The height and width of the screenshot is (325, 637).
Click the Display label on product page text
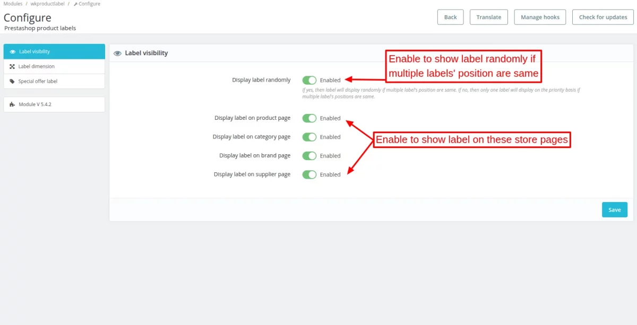pos(252,118)
